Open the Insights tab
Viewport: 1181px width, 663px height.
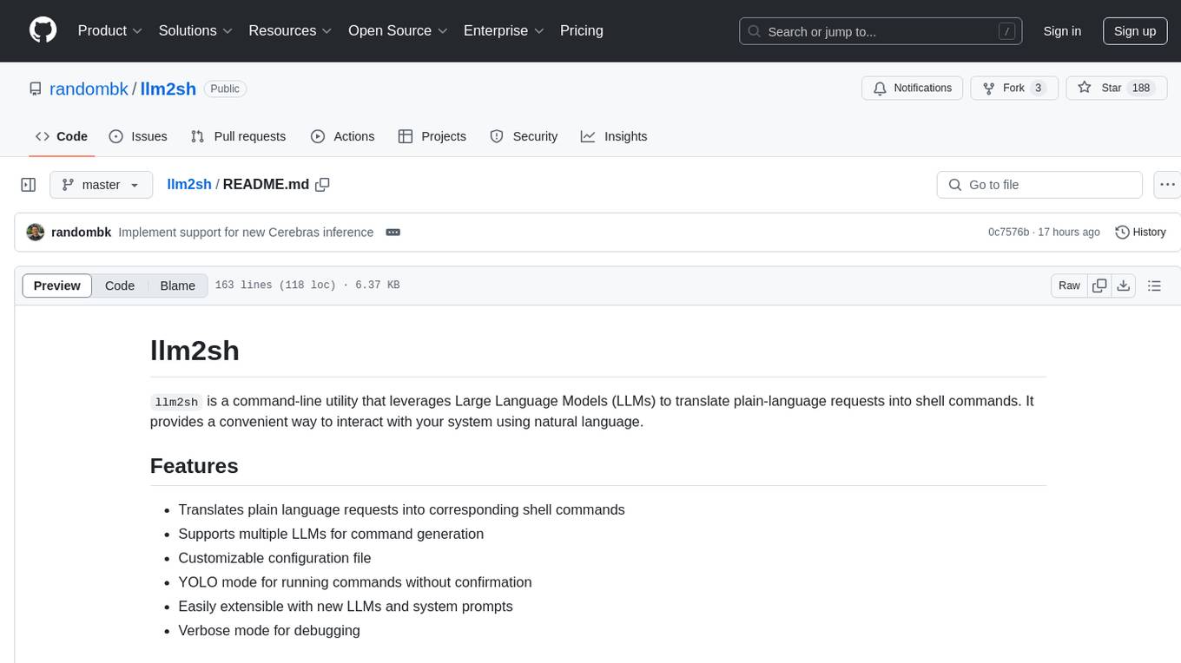point(614,136)
